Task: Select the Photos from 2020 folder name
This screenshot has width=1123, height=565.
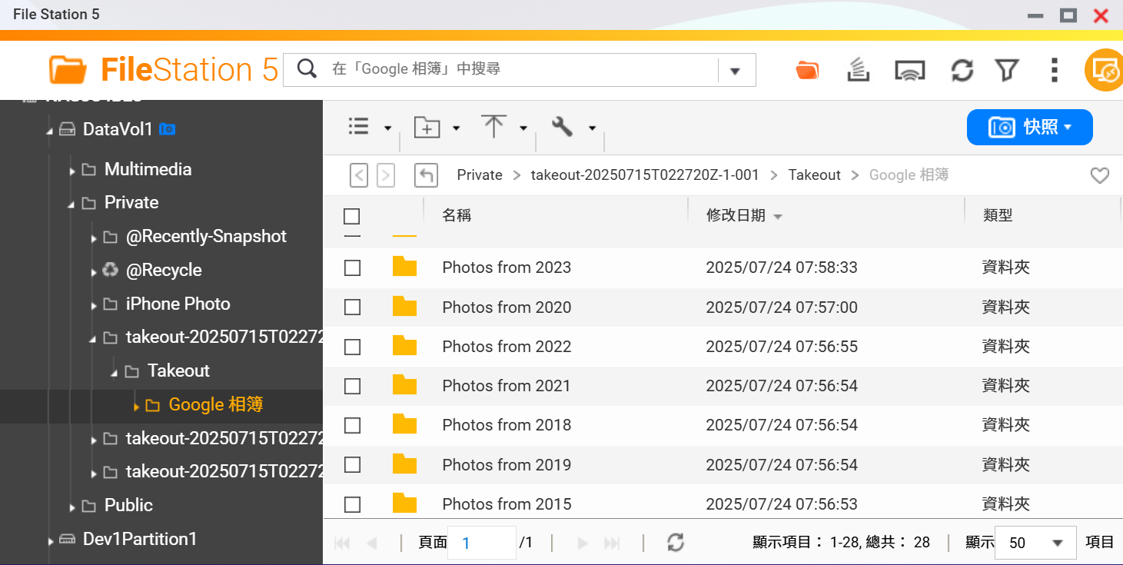Action: [x=507, y=307]
